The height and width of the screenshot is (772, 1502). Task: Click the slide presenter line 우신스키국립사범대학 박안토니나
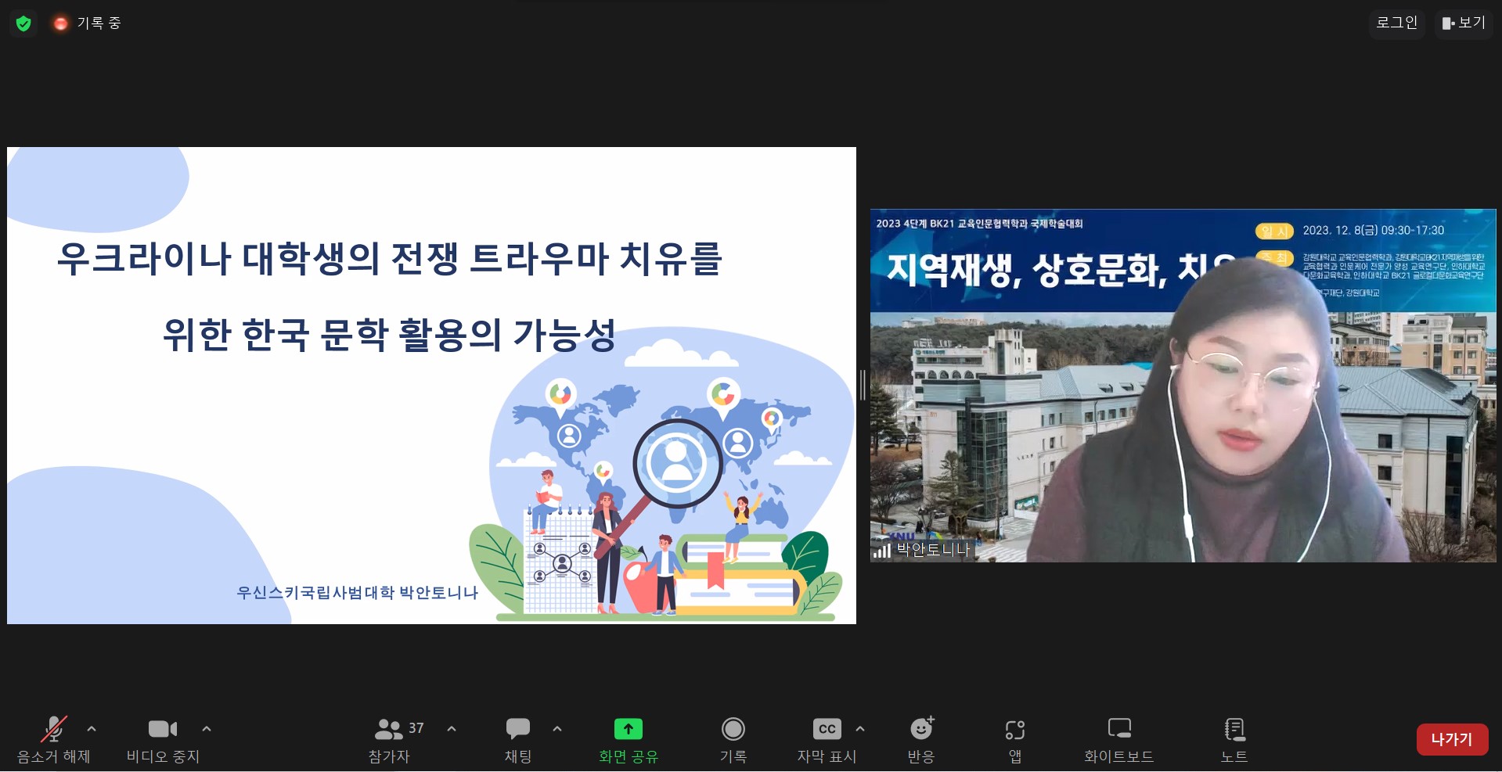click(x=357, y=593)
